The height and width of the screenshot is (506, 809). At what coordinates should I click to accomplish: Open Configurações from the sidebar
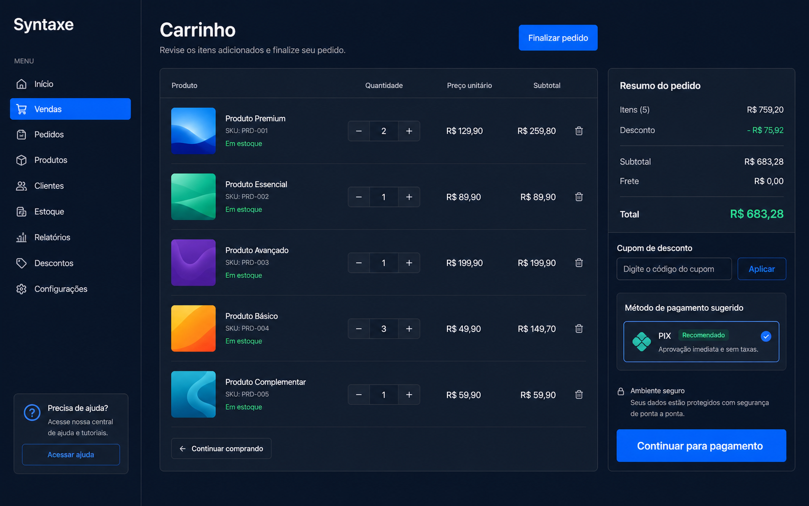pos(70,289)
